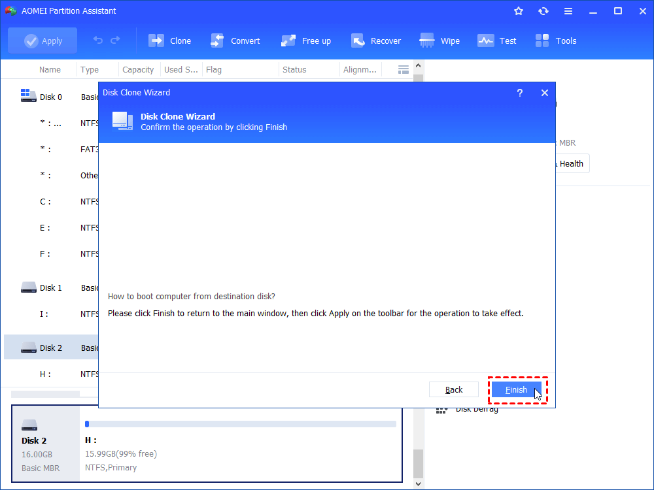The width and height of the screenshot is (654, 490).
Task: Open the Tools toolbar menu
Action: 556,41
